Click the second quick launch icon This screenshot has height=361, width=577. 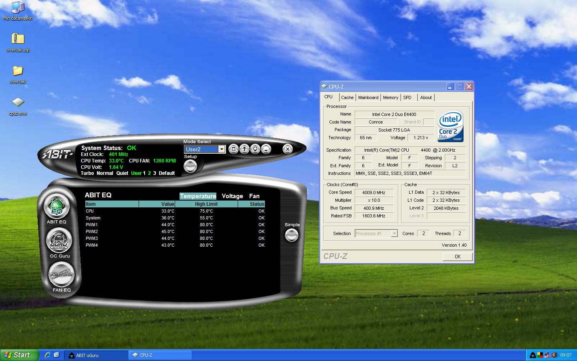(x=56, y=355)
